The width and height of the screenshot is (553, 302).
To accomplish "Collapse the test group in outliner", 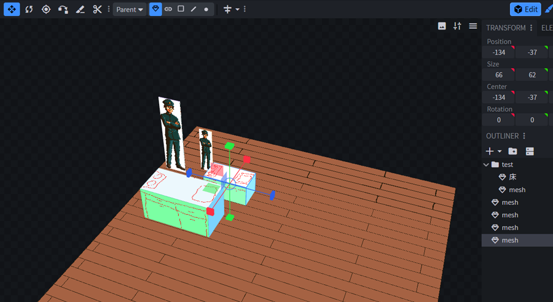I will click(487, 165).
